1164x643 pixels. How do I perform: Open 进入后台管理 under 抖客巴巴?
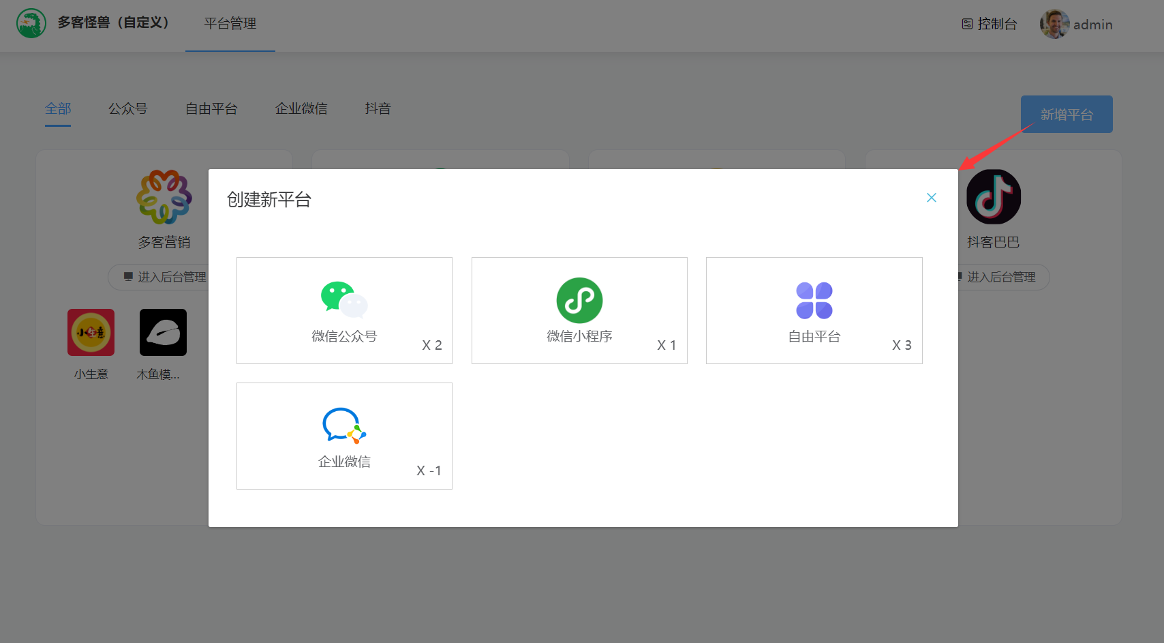(x=1001, y=277)
